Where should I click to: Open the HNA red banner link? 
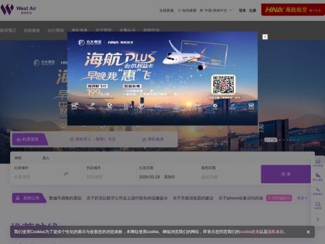[x=293, y=9]
